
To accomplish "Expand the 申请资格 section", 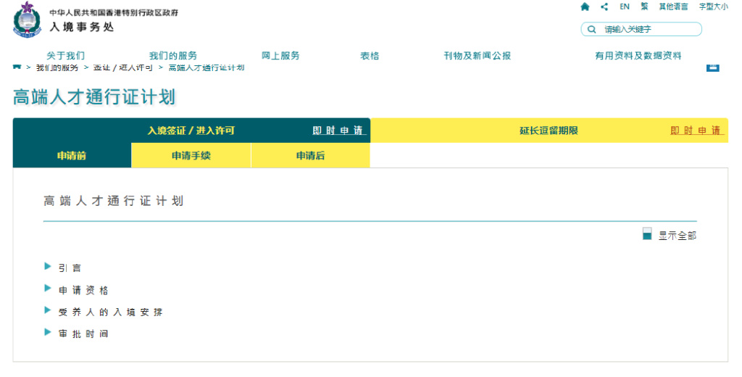I will pyautogui.click(x=83, y=290).
